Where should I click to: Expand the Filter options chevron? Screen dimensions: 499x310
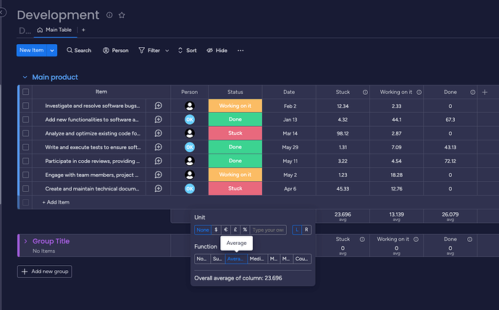(167, 51)
